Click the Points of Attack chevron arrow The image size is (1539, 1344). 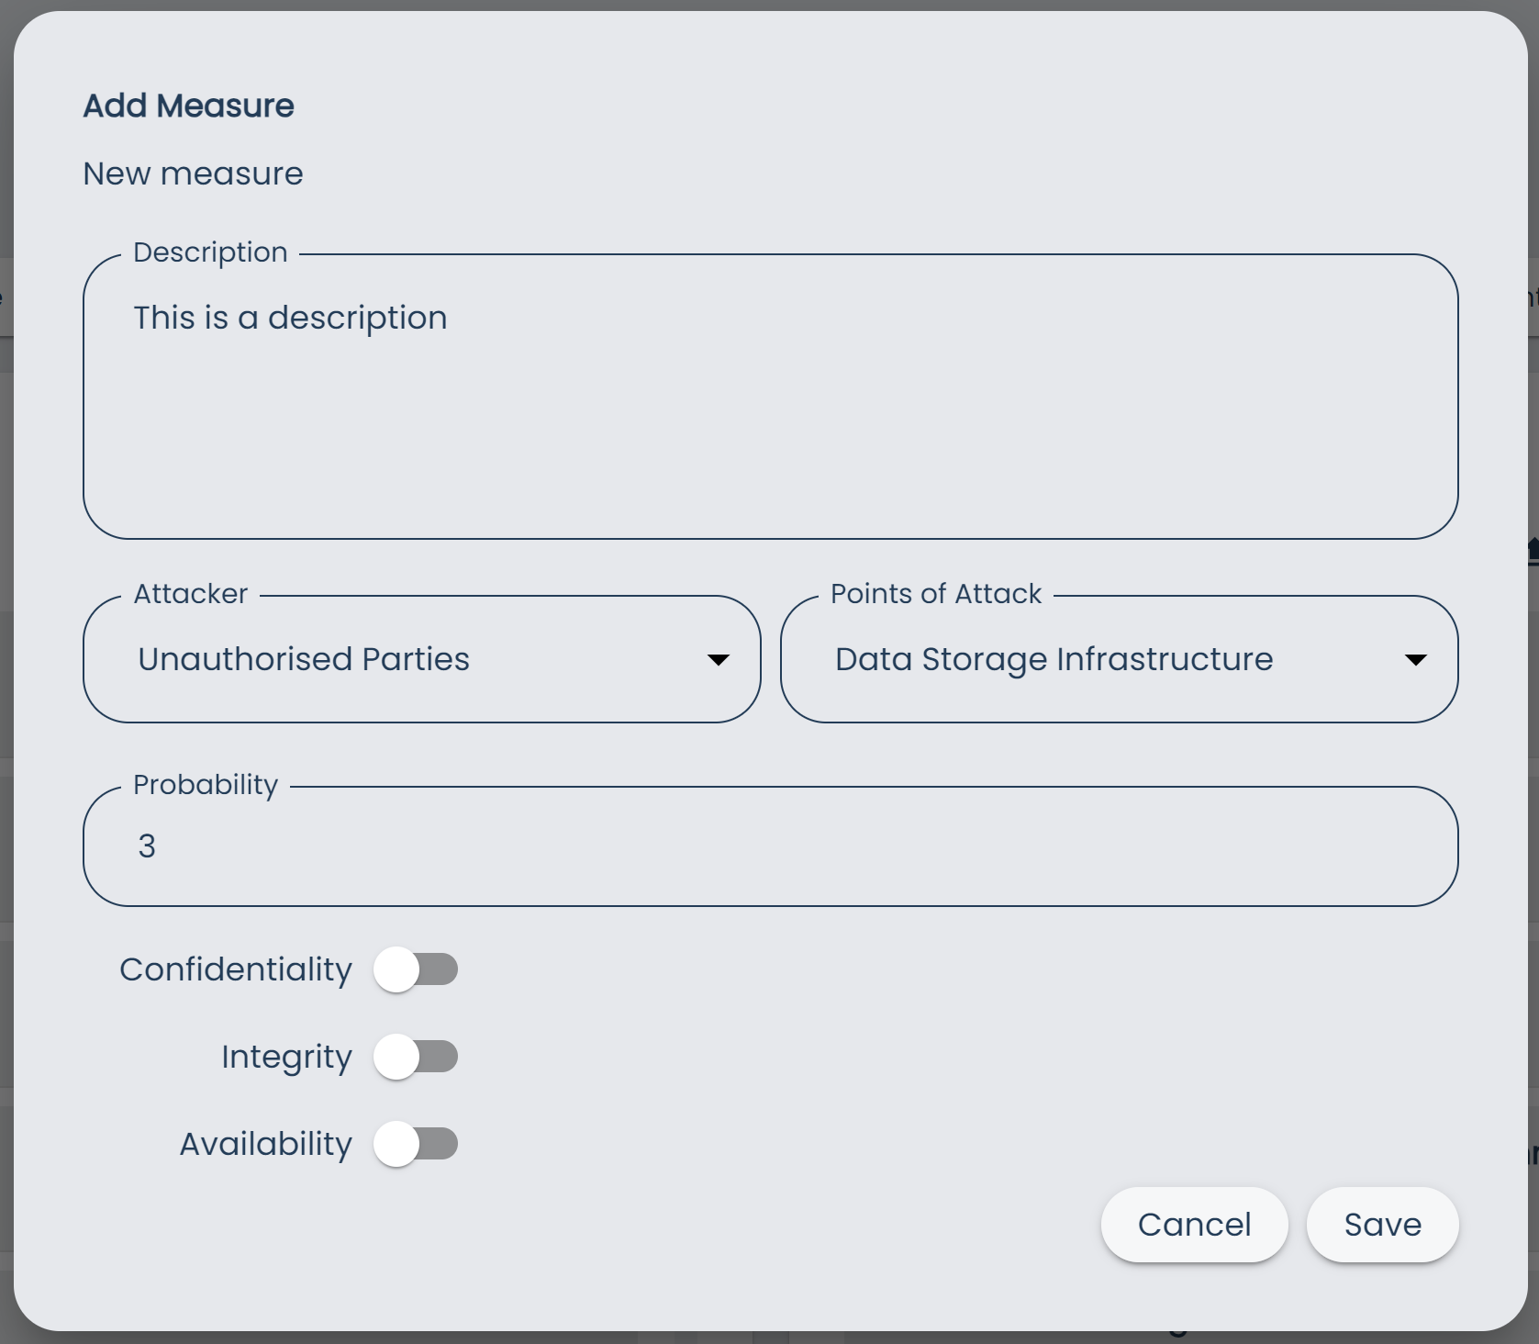(x=1416, y=658)
